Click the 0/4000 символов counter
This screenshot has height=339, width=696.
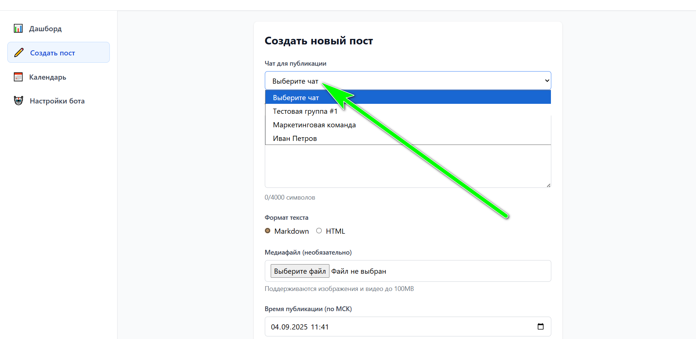coord(290,197)
